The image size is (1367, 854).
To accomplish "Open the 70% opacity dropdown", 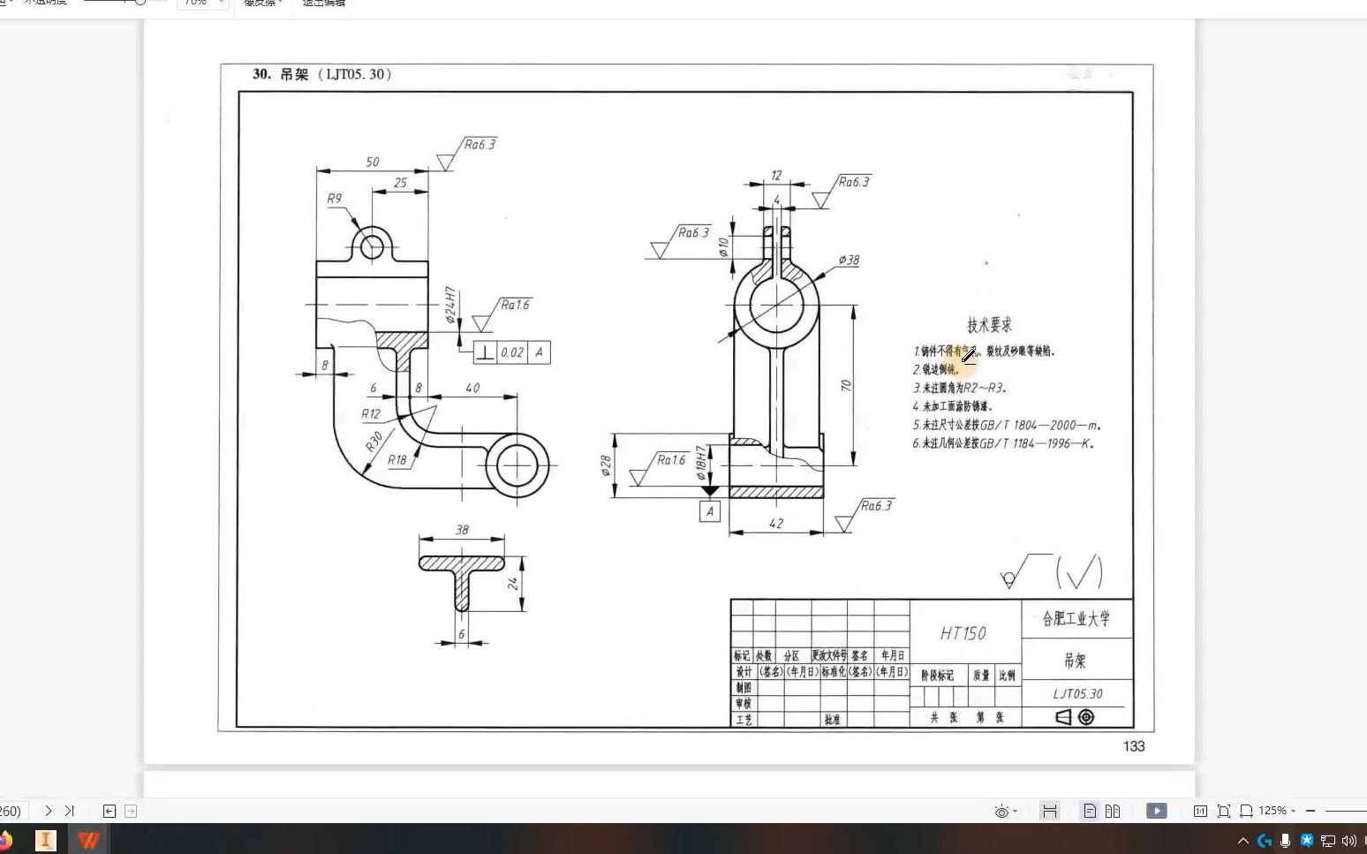I will click(203, 4).
